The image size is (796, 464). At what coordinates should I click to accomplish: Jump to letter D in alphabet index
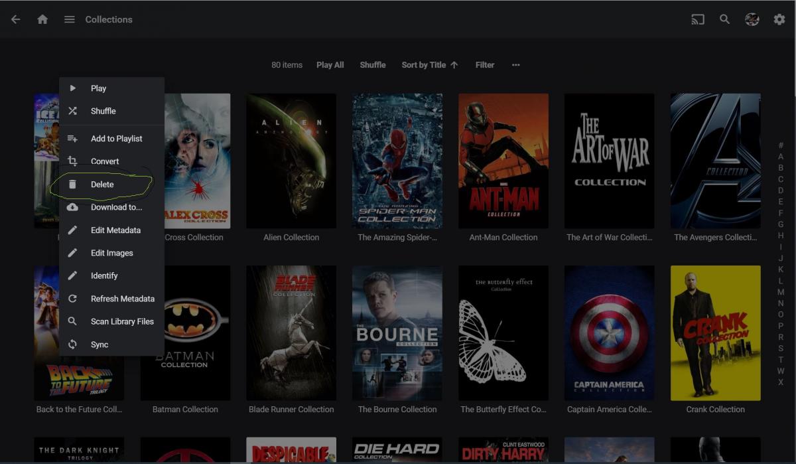coord(781,191)
